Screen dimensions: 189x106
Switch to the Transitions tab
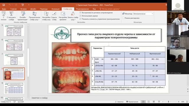click(x=44, y=9)
